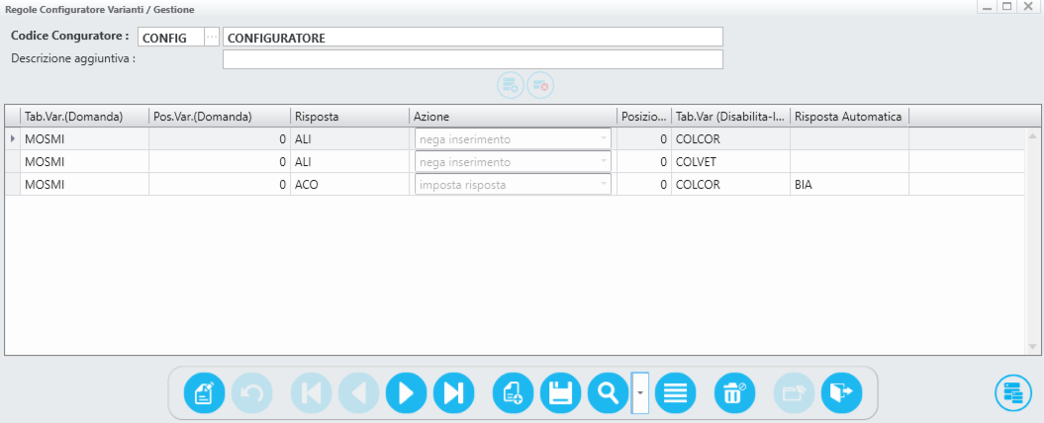This screenshot has height=423, width=1044.
Task: Click the edit record icon in bottom toolbar
Action: (x=205, y=393)
